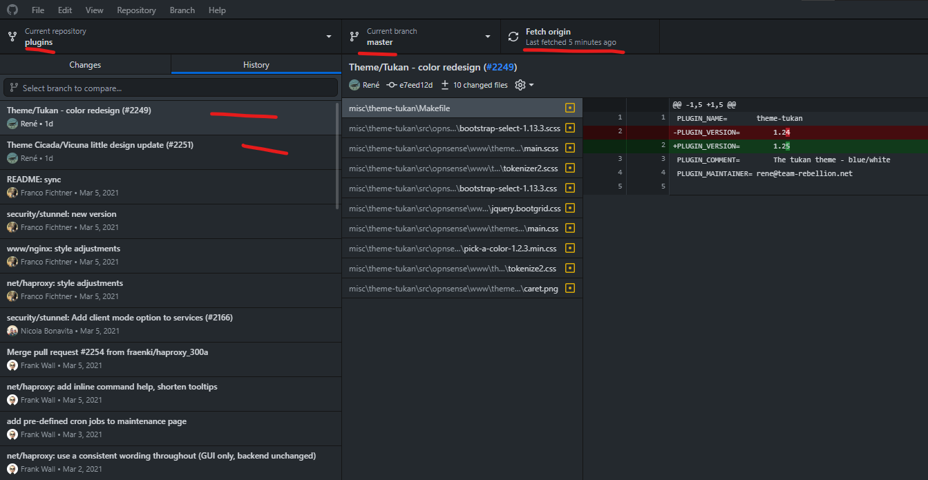Select file jquery.bootgrid.css
The width and height of the screenshot is (928, 480).
[x=462, y=208]
